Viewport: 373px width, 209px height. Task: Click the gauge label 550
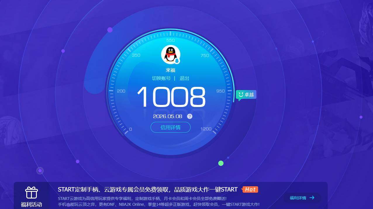point(170,41)
